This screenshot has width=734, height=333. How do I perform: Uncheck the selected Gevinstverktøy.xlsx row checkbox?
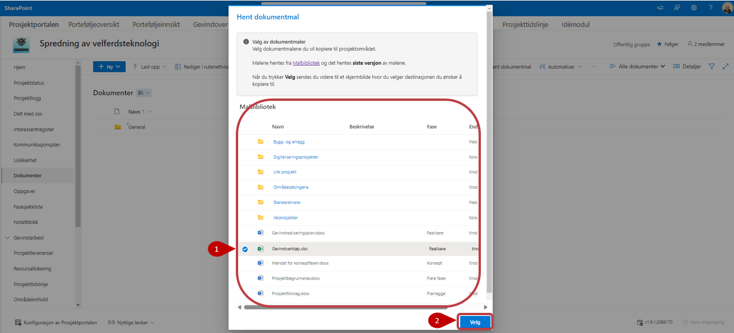(245, 249)
